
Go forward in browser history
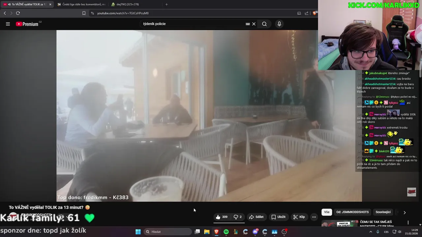point(11,13)
